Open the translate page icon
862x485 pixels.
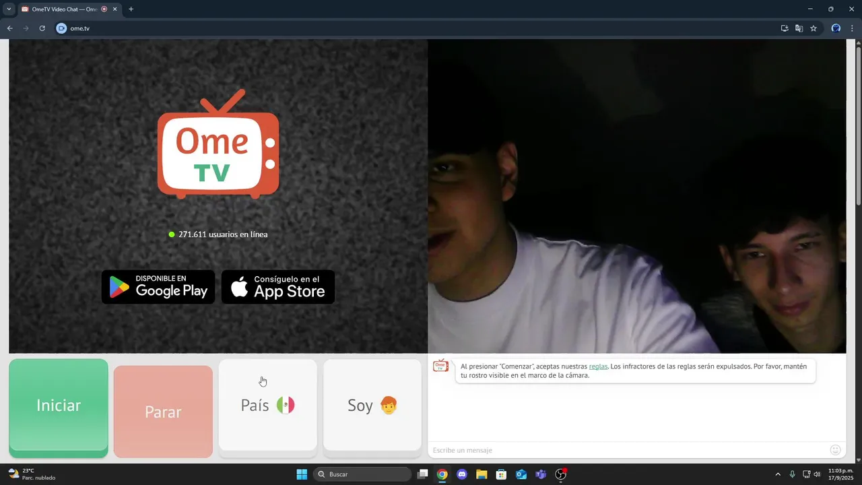coord(799,28)
